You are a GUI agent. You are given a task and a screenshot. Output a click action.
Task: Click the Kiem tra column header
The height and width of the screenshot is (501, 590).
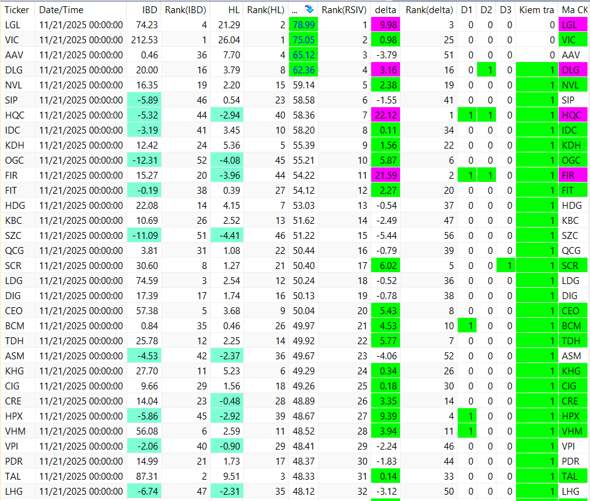(537, 10)
